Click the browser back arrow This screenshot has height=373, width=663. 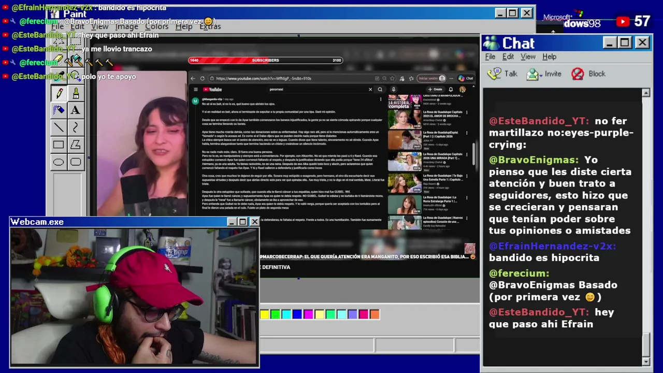[x=193, y=78]
